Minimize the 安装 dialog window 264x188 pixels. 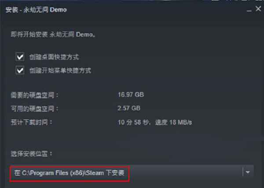pos(249,10)
